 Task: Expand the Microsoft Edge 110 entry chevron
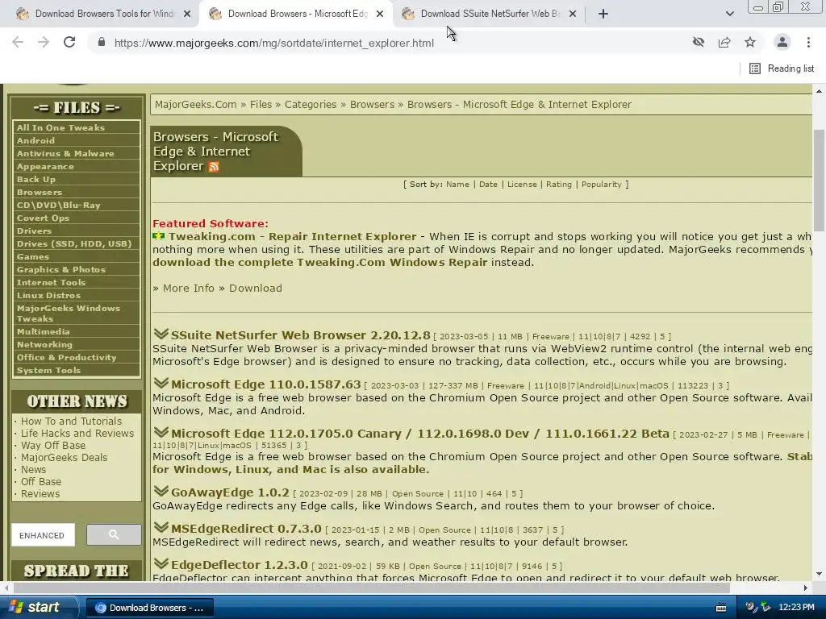tap(161, 383)
